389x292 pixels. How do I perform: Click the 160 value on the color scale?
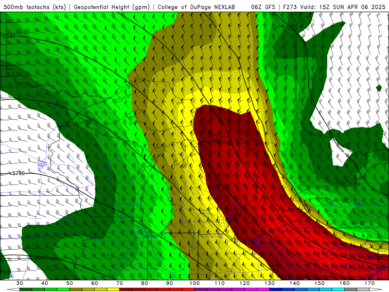pyautogui.click(x=345, y=283)
